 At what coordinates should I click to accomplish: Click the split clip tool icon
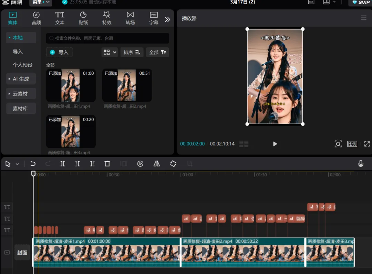63,164
